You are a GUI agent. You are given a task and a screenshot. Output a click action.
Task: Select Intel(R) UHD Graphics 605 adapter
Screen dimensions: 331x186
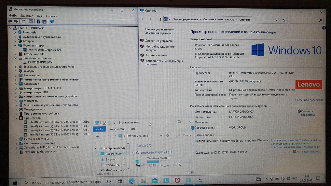click(x=44, y=50)
